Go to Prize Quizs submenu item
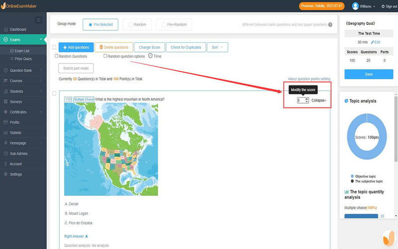 [23, 59]
